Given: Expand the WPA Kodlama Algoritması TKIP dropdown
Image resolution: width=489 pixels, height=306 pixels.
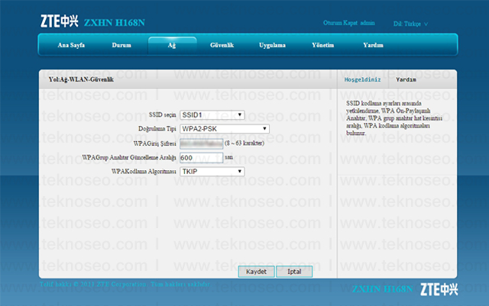Looking at the screenshot, I should (x=212, y=172).
